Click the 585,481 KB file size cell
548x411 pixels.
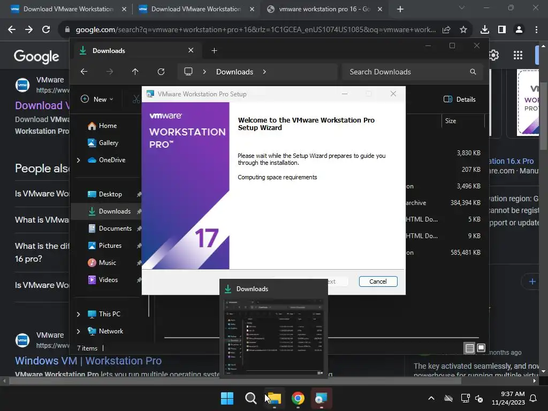465,253
